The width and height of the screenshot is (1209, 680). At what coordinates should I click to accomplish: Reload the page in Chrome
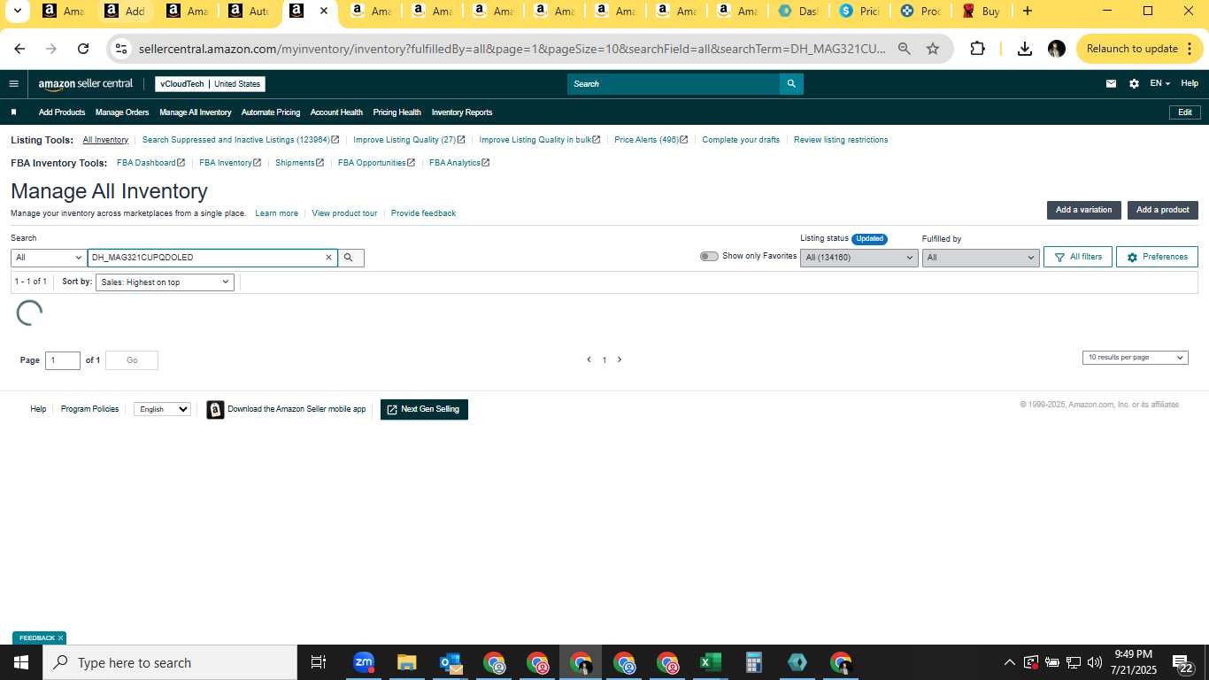click(x=83, y=49)
